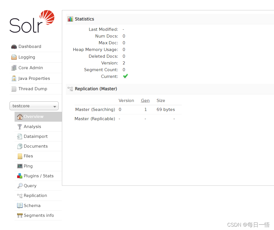
Task: Open the Analysis page link
Action: point(32,127)
